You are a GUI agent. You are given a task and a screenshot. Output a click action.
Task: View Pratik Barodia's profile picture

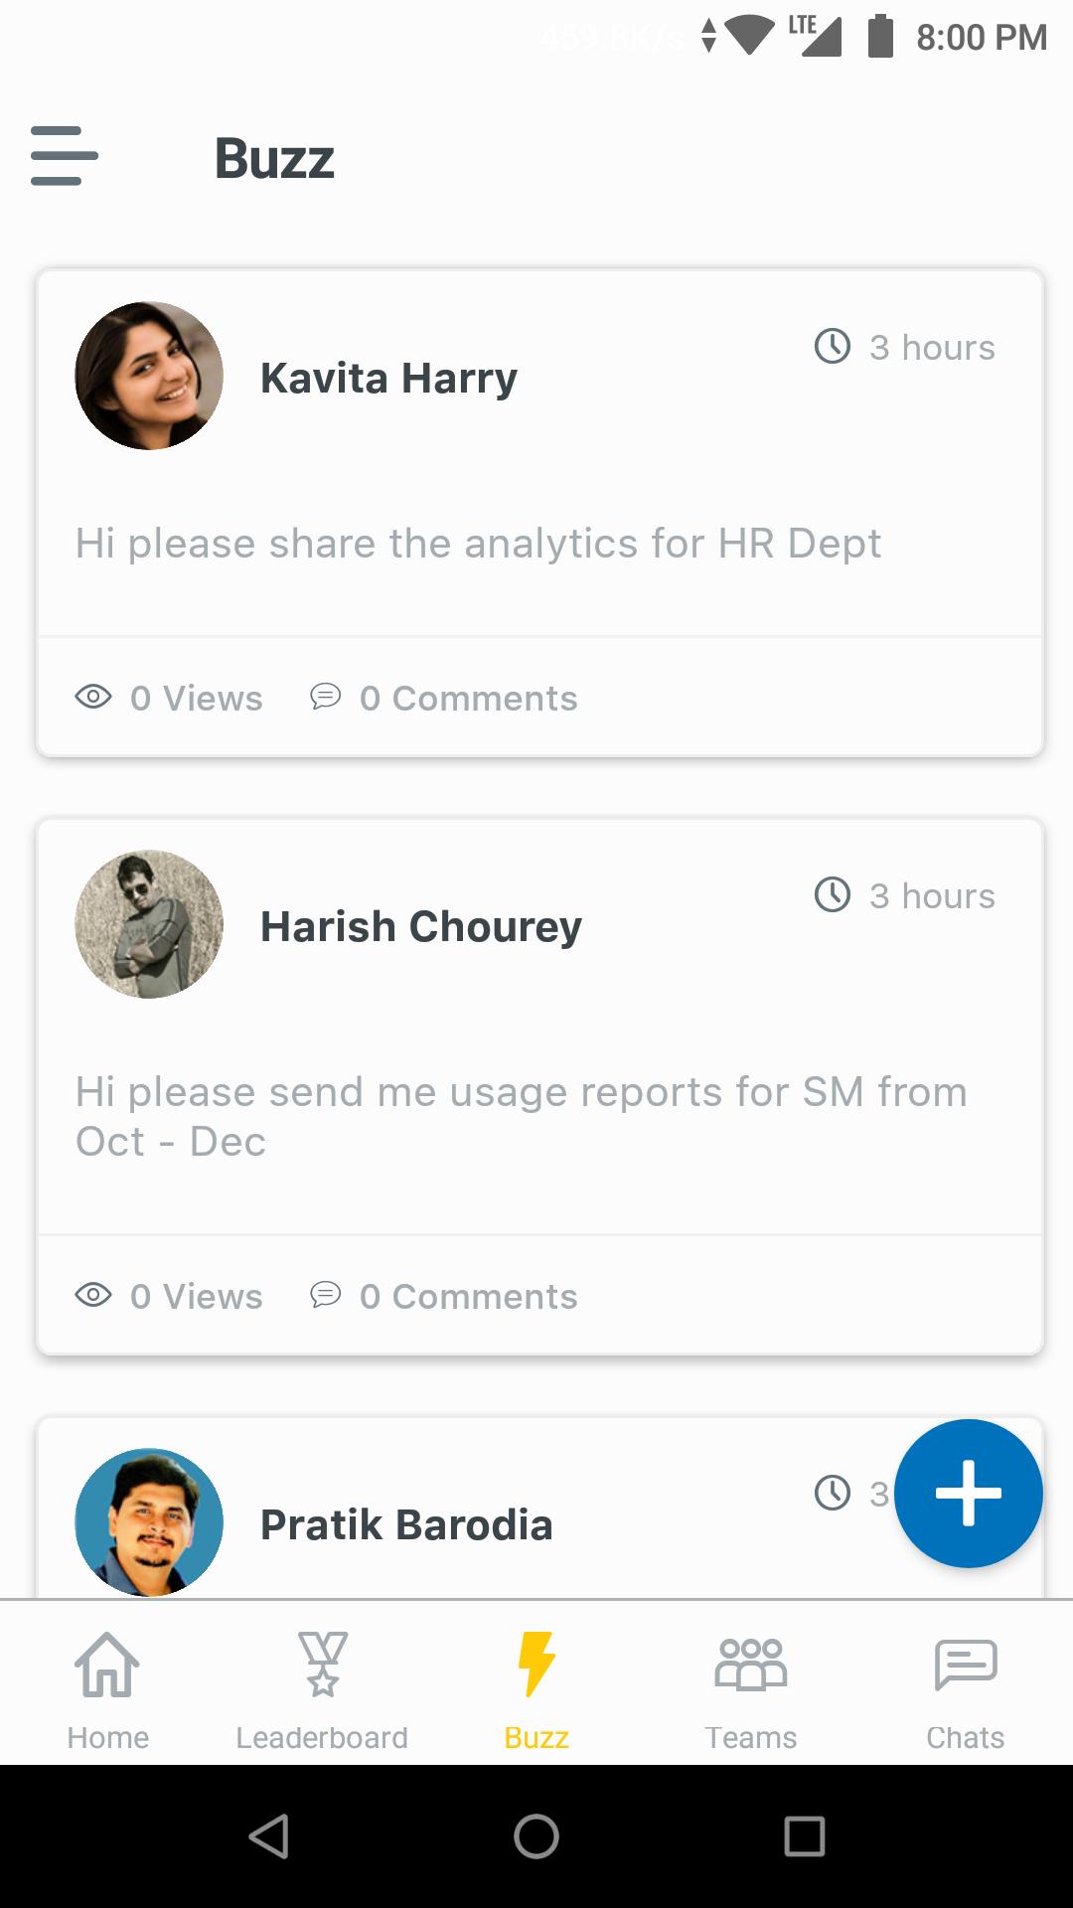[x=149, y=1521]
